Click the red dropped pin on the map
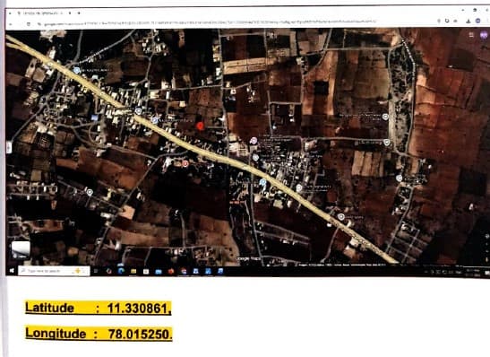 pyautogui.click(x=200, y=126)
